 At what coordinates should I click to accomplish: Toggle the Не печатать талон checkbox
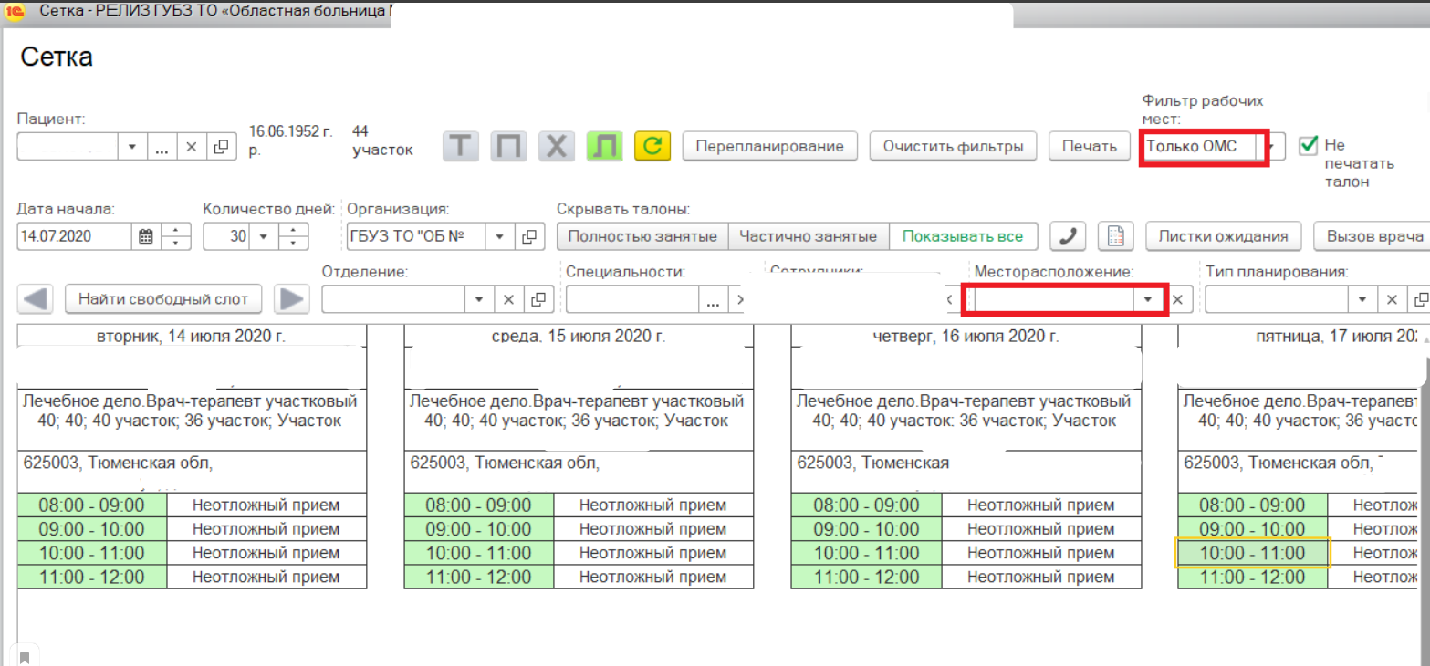click(x=1309, y=145)
